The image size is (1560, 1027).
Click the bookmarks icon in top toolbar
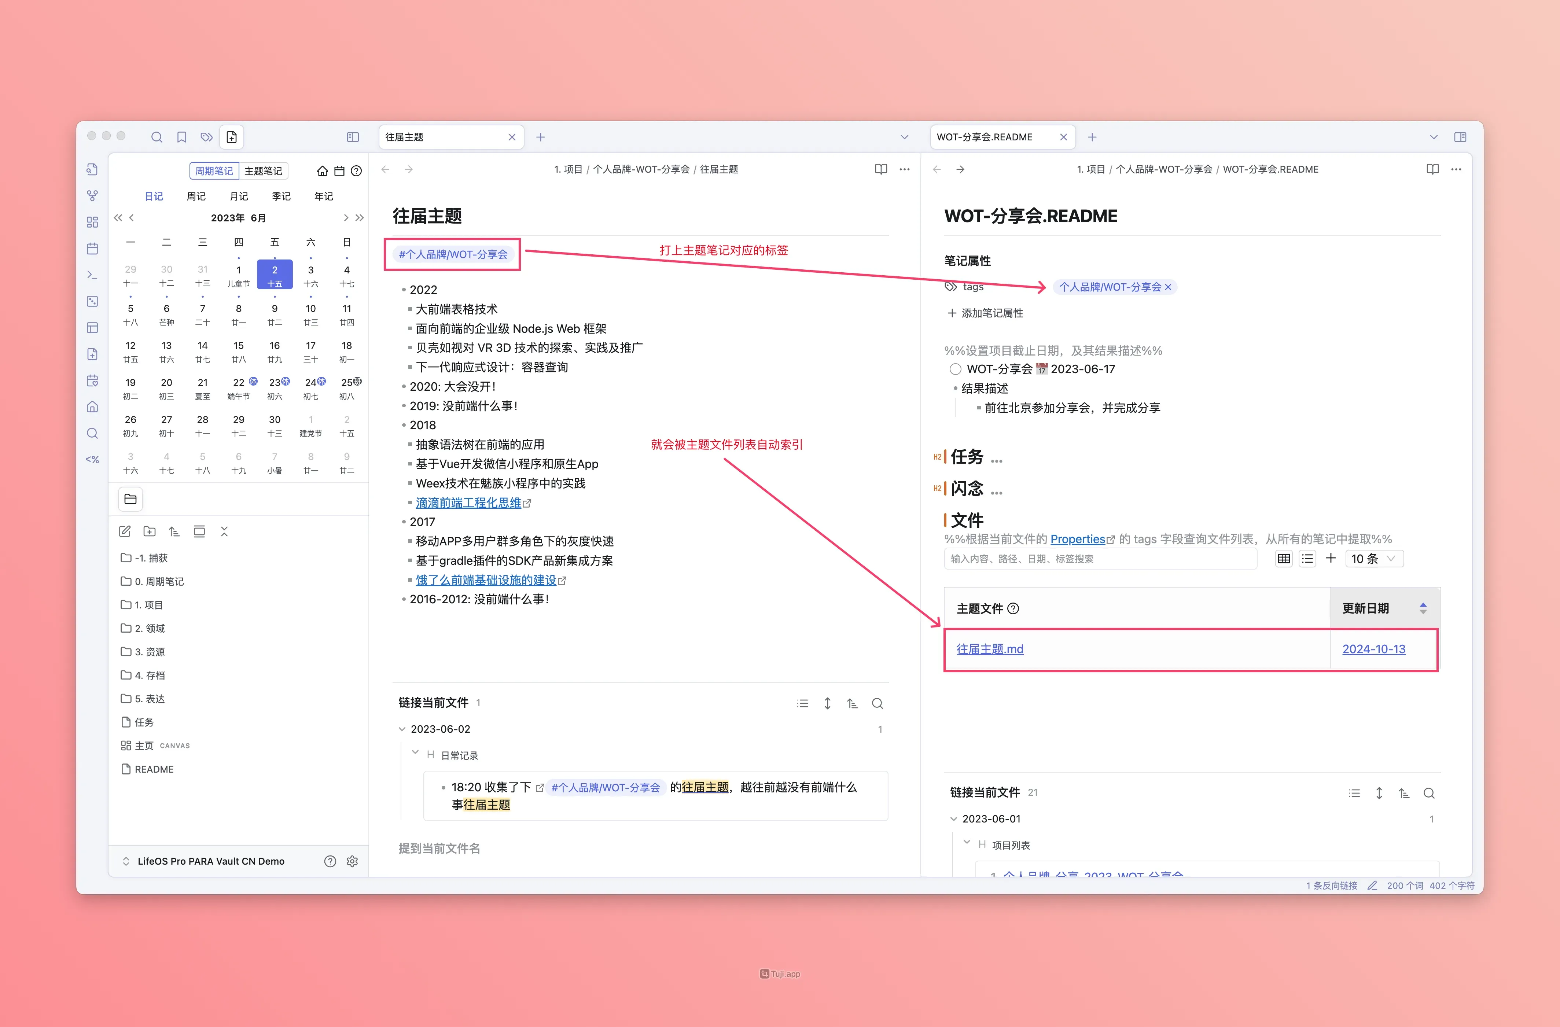pos(181,137)
